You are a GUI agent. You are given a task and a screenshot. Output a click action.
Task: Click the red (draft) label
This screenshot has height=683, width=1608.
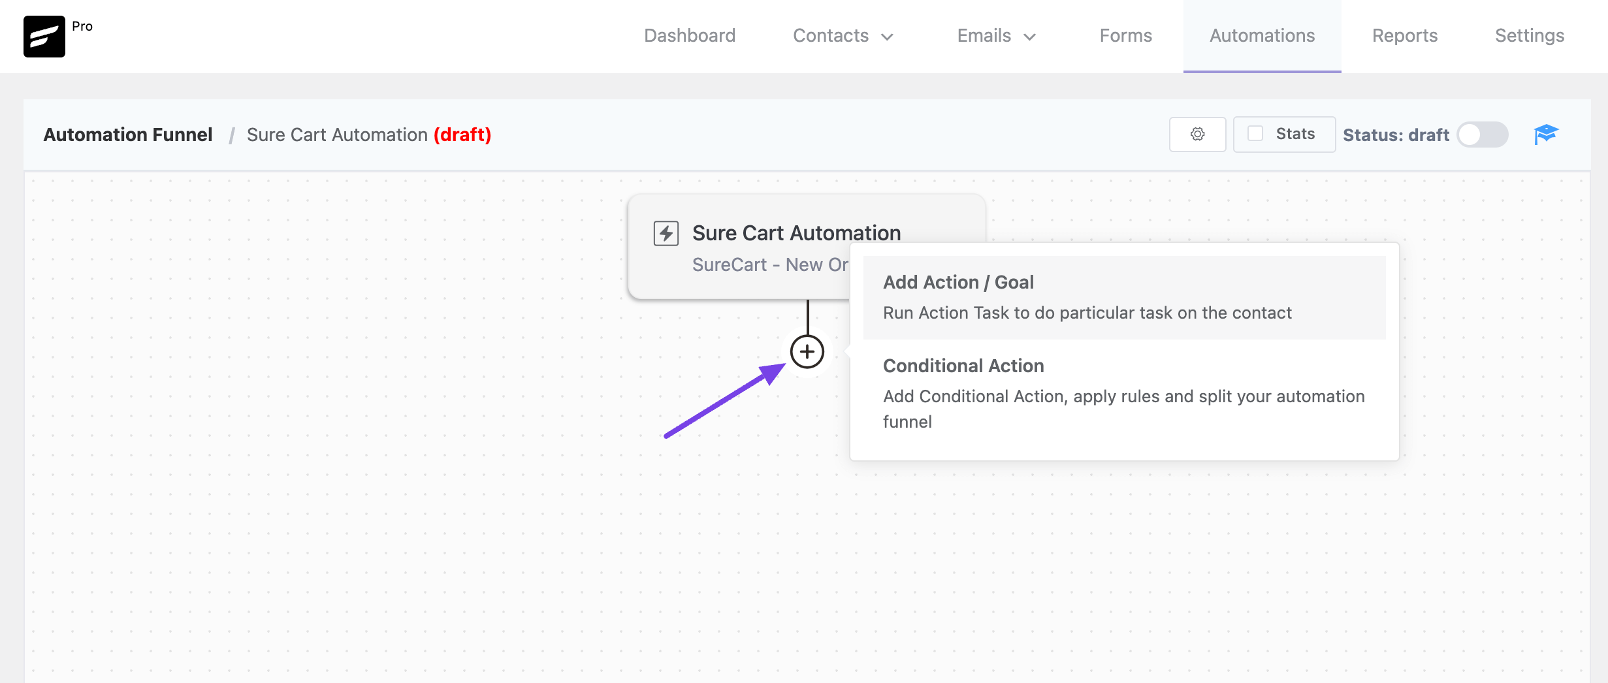click(462, 135)
